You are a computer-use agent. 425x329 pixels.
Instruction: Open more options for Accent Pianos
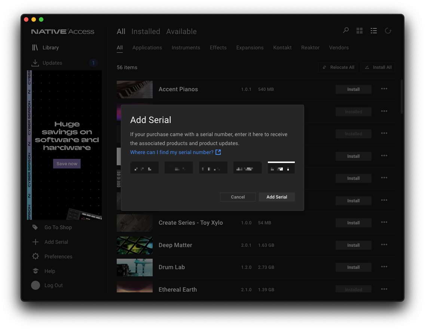pyautogui.click(x=384, y=89)
